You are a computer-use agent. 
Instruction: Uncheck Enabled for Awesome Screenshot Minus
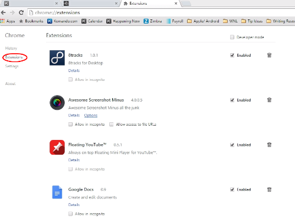pos(232,100)
